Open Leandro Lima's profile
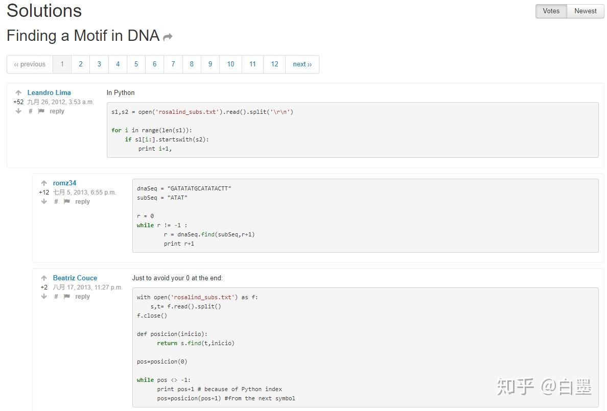 tap(49, 93)
